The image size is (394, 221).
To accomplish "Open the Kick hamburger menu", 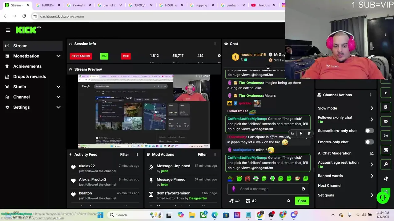I will [8, 30].
